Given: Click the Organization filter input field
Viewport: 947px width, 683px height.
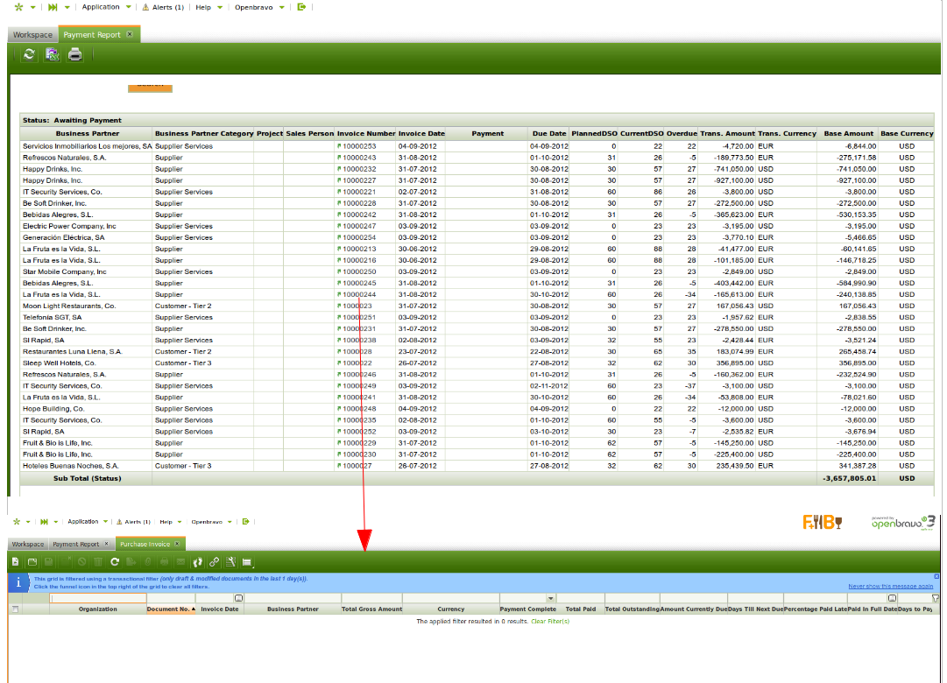Looking at the screenshot, I should tap(98, 598).
